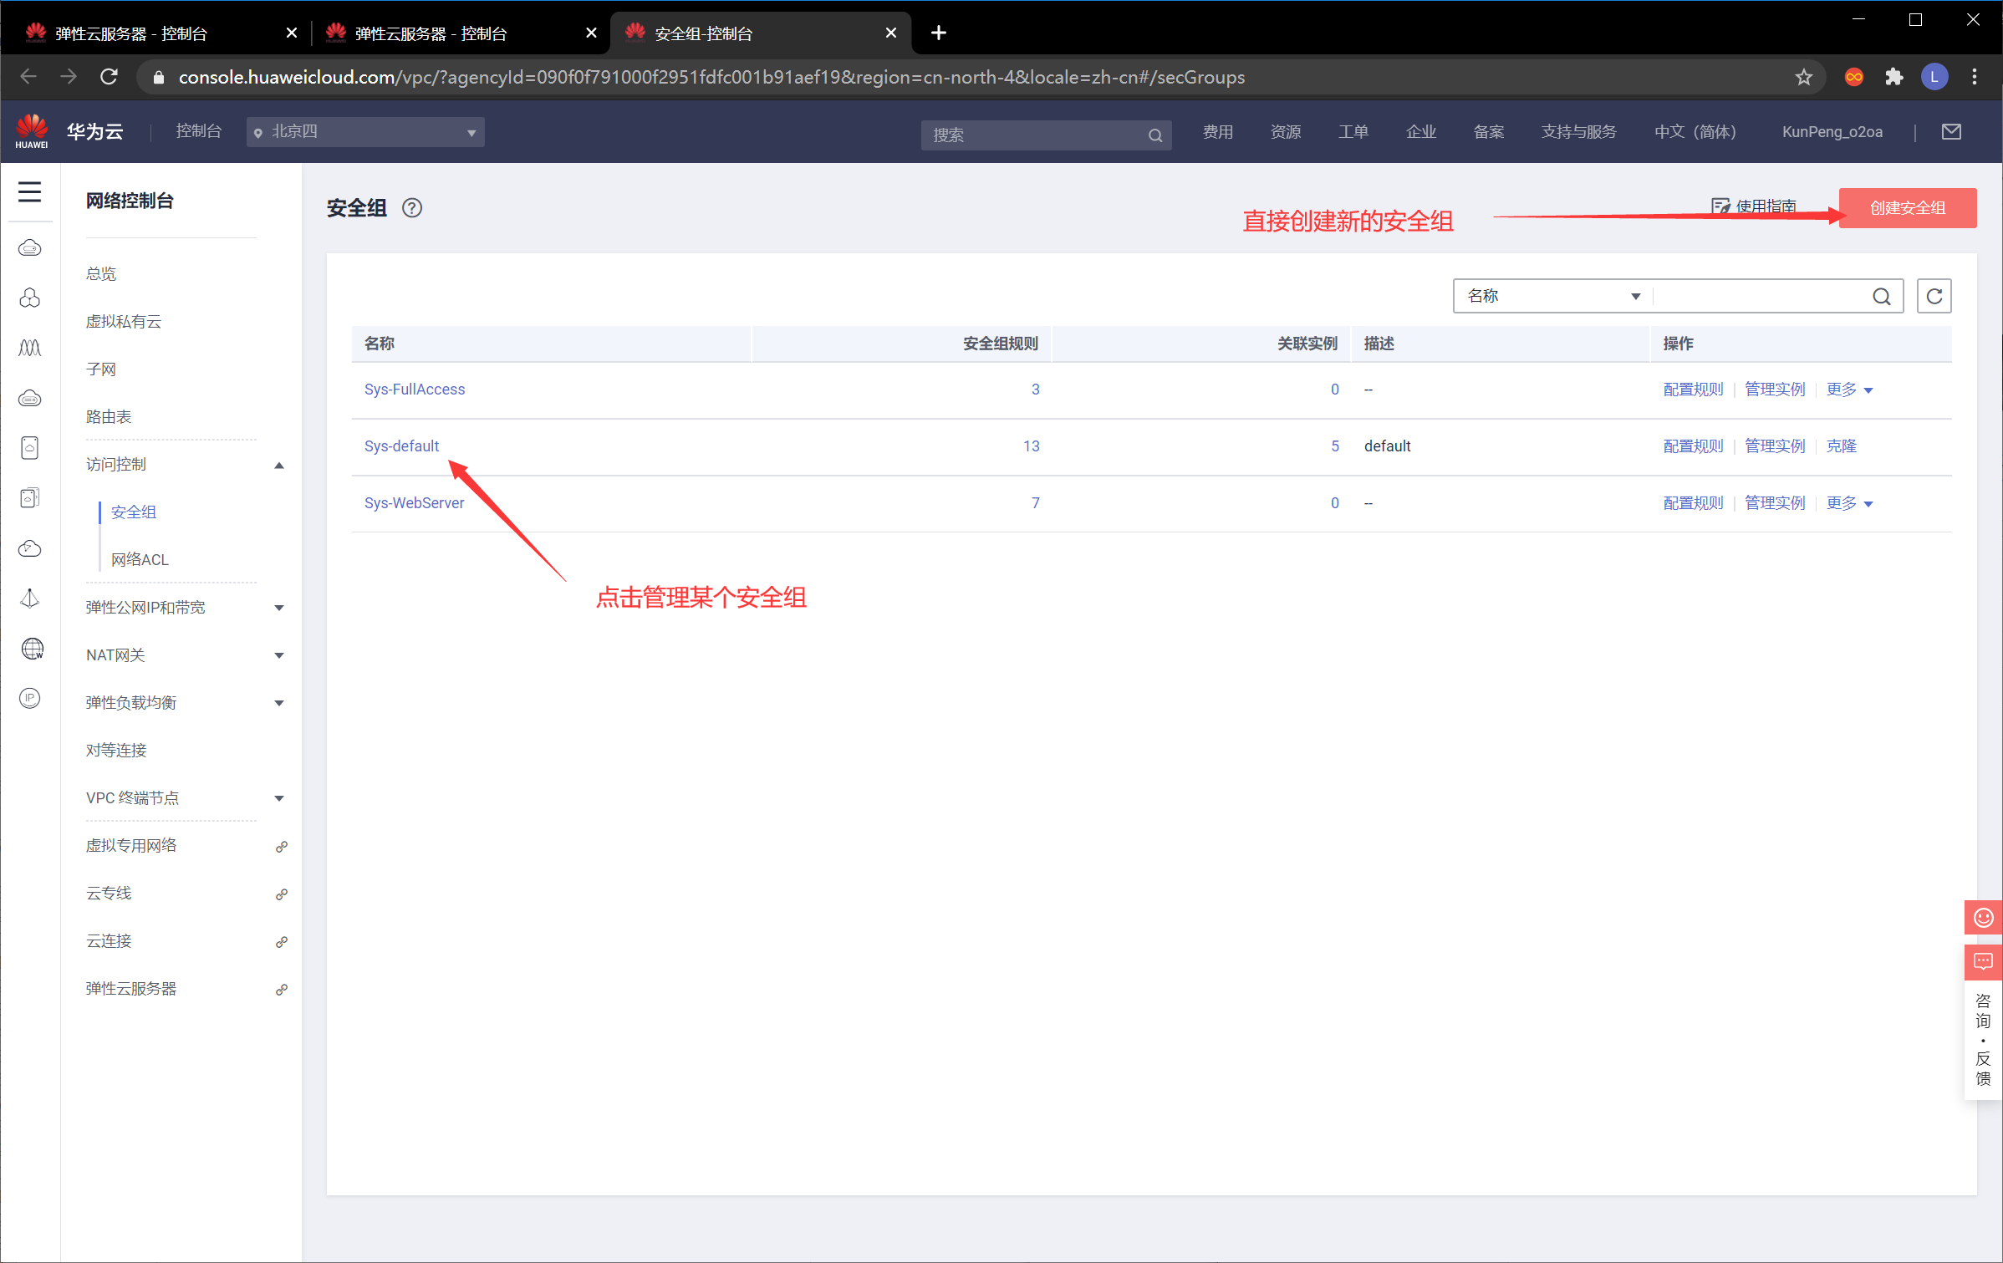The height and width of the screenshot is (1263, 2003).
Task: Click the top search bar magnifier icon
Action: pyautogui.click(x=1155, y=135)
